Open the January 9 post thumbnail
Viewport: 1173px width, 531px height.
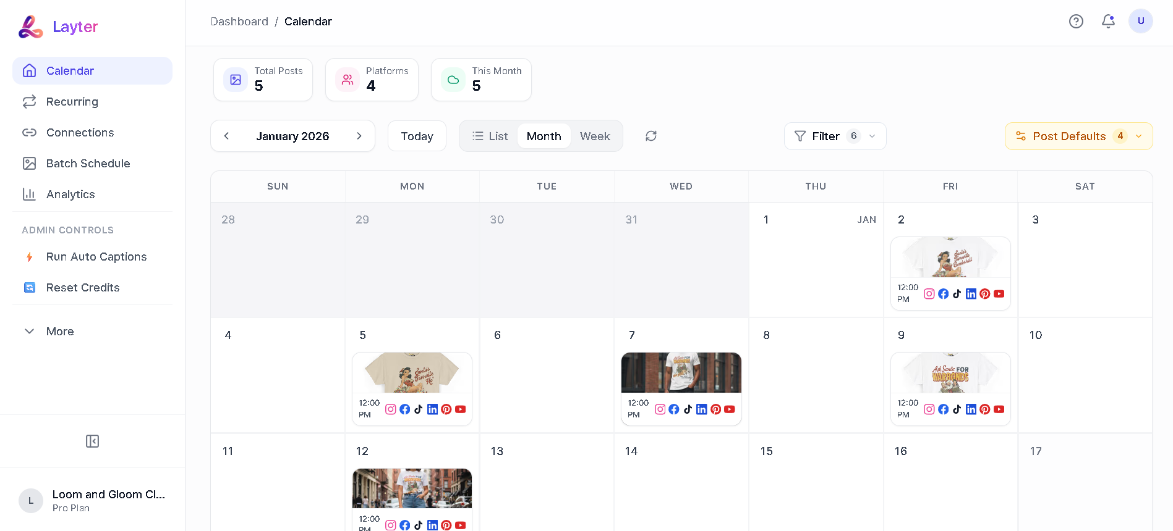point(950,373)
